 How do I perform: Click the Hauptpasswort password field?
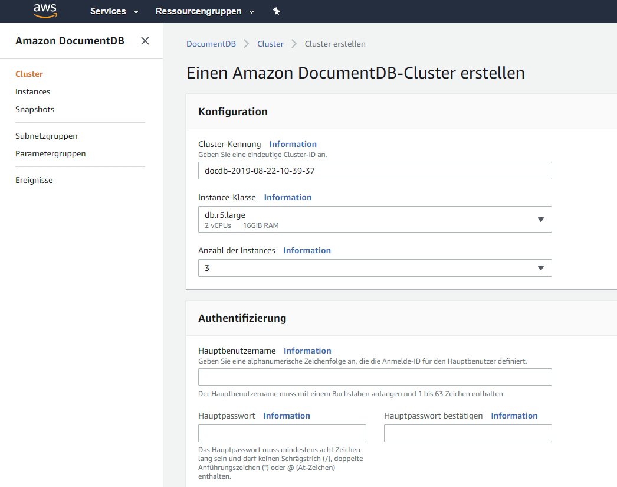[x=282, y=433]
